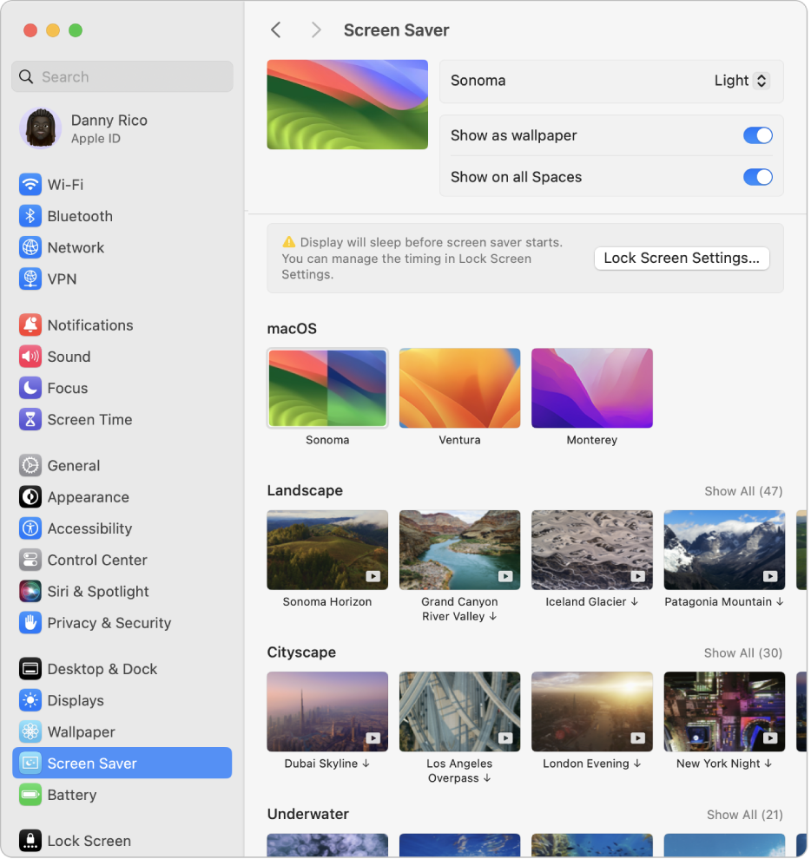
Task: Open Displays sun icon
Action: click(30, 700)
